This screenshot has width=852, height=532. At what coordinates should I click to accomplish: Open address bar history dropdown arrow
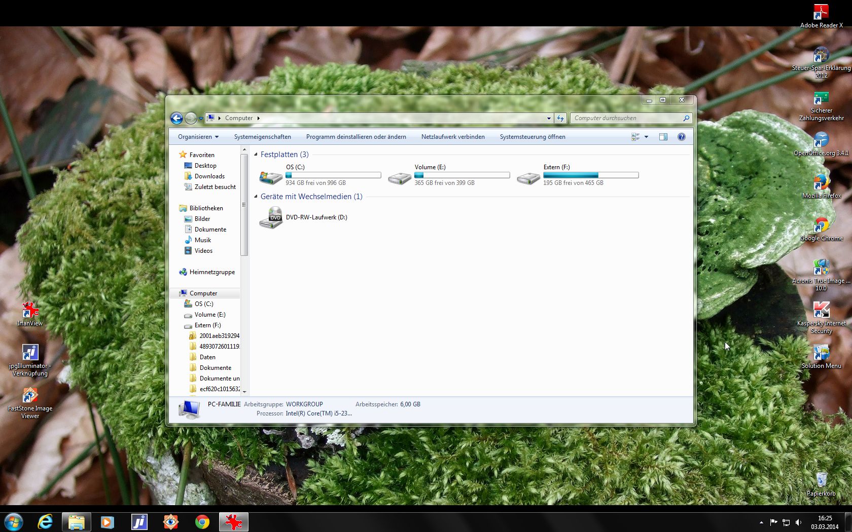[549, 118]
